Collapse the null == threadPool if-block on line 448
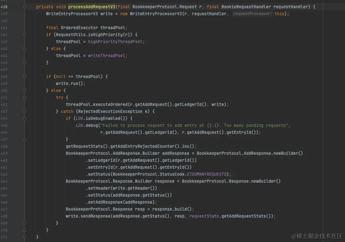The image size is (345, 242). (x=24, y=77)
